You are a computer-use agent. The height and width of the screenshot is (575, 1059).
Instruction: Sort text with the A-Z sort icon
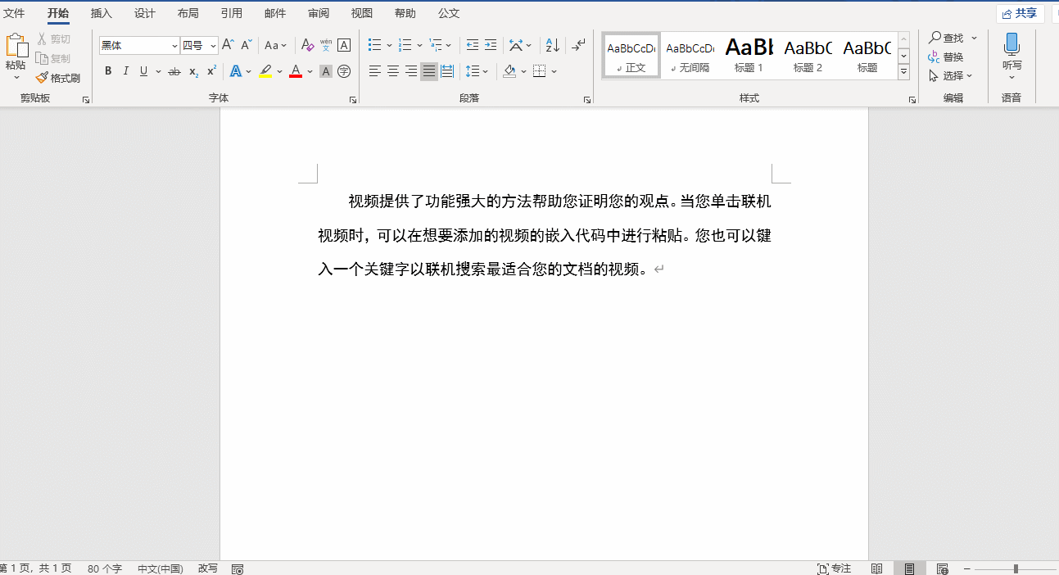553,45
